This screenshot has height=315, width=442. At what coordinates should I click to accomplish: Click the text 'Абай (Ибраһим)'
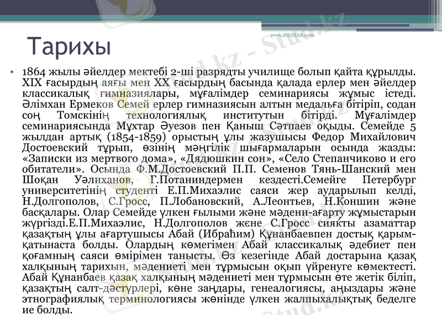(212, 234)
